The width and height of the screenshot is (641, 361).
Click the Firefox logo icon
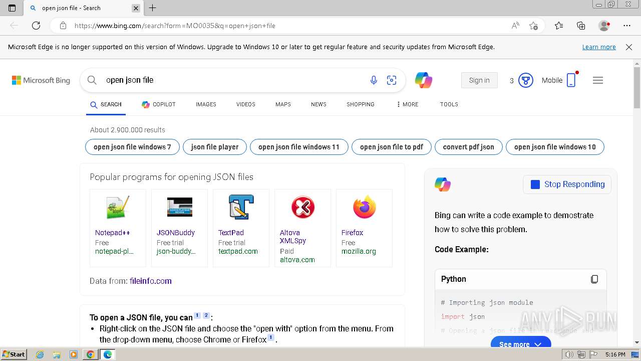[364, 207]
